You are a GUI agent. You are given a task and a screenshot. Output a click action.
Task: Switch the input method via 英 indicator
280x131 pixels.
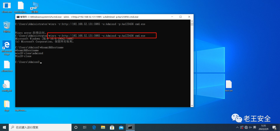(x=255, y=127)
